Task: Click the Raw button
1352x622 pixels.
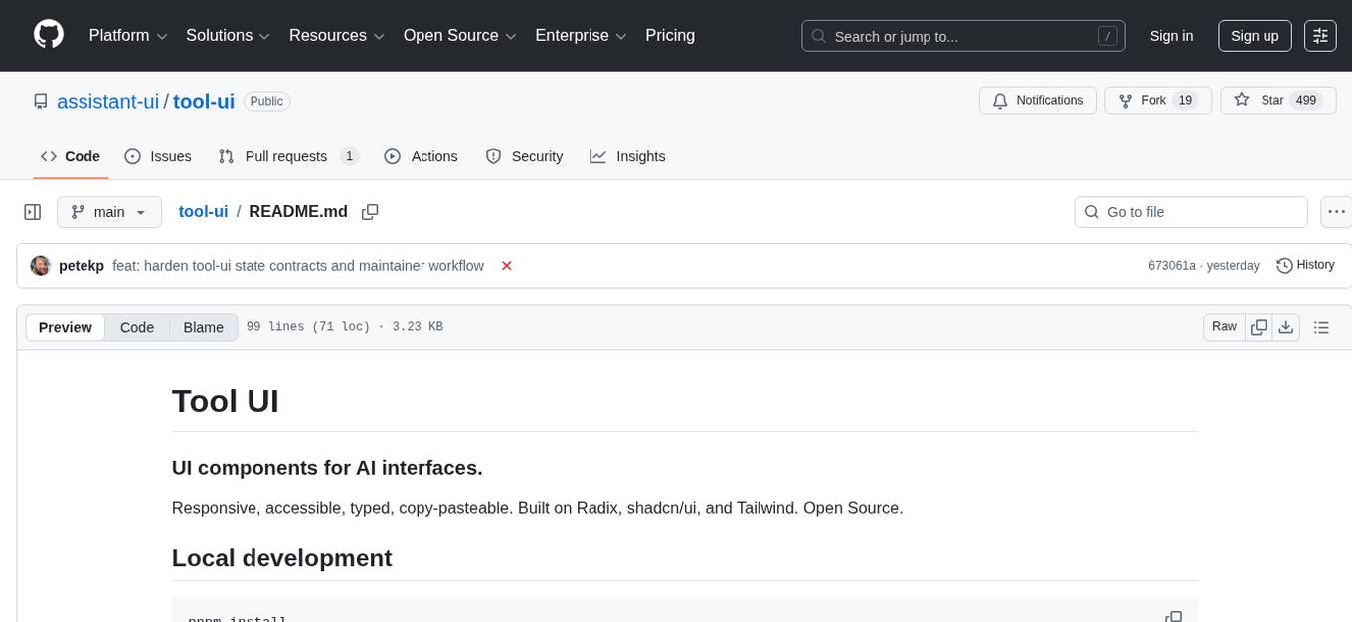Action: coord(1223,326)
